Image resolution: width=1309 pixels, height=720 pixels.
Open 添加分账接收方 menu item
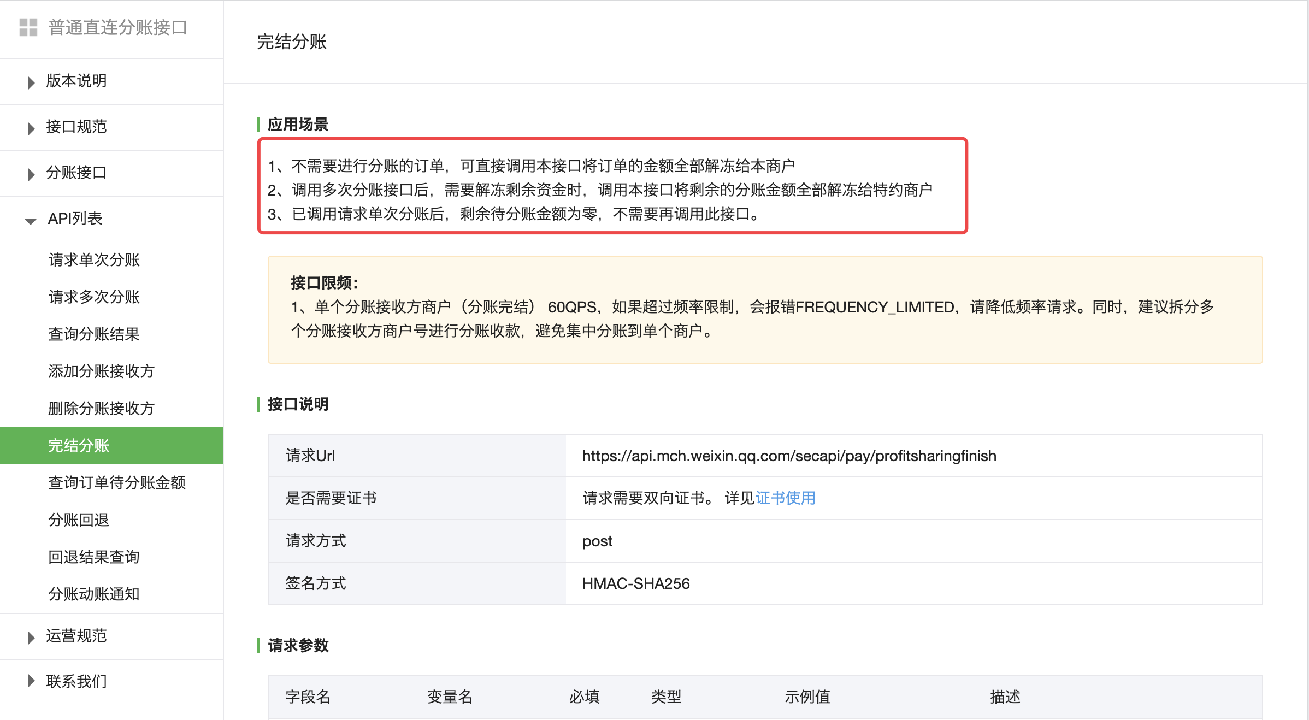tap(101, 371)
